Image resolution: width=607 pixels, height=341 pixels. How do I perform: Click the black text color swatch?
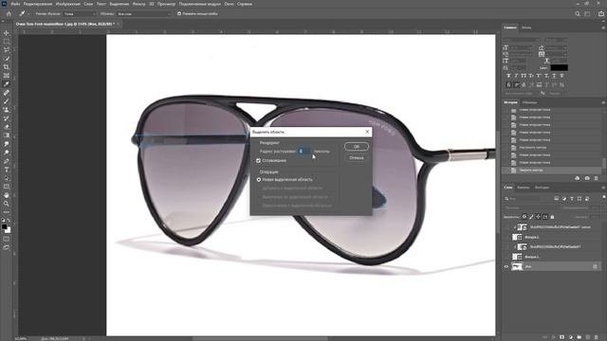559,67
